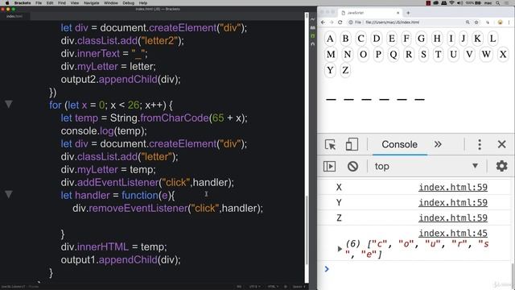This screenshot has height=290, width=515.
Task: Click the zoom magnifier icon in address bar
Action: pos(468,23)
